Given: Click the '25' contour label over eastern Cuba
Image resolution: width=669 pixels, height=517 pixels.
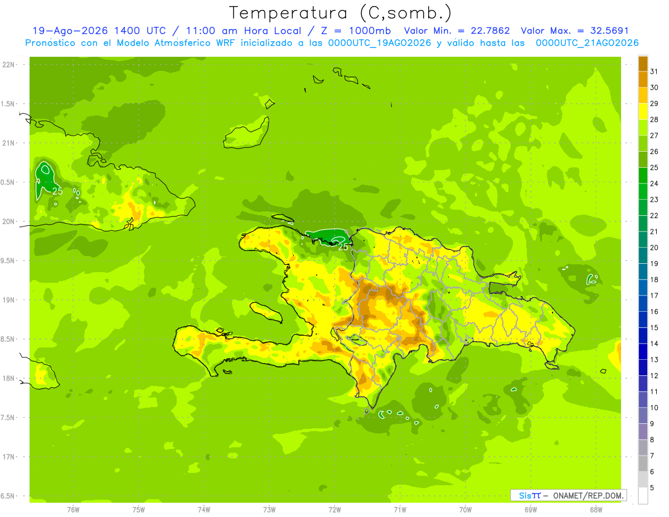Looking at the screenshot, I should point(57,191).
